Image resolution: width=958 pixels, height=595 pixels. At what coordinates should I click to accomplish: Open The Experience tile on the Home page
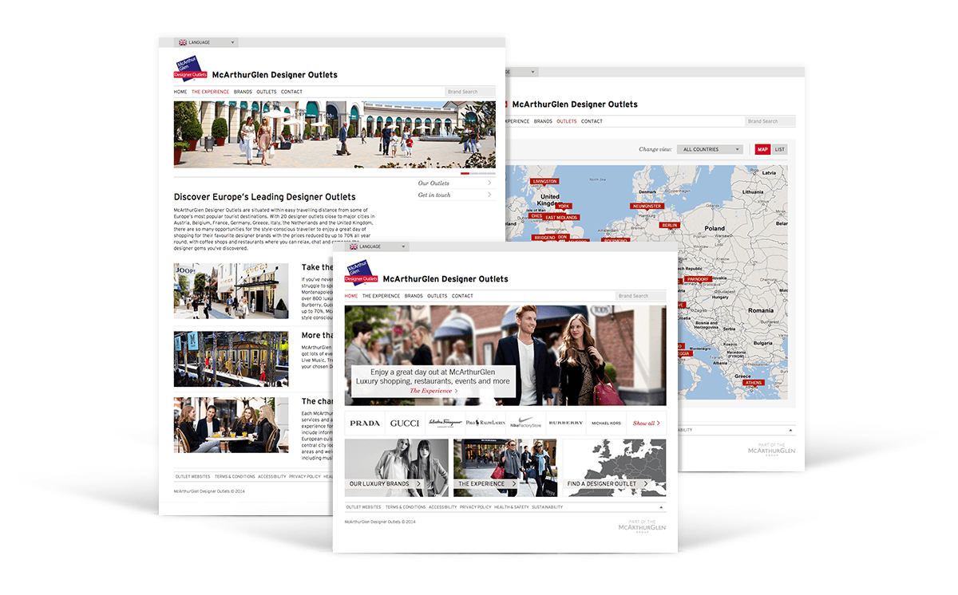click(x=505, y=468)
